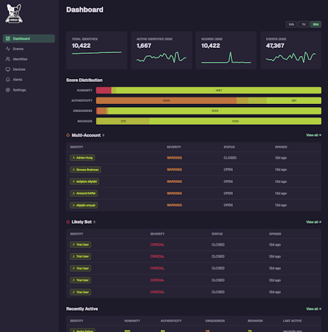This screenshot has width=328, height=332.
Task: Open Settings via the gear icon
Action: click(8, 90)
